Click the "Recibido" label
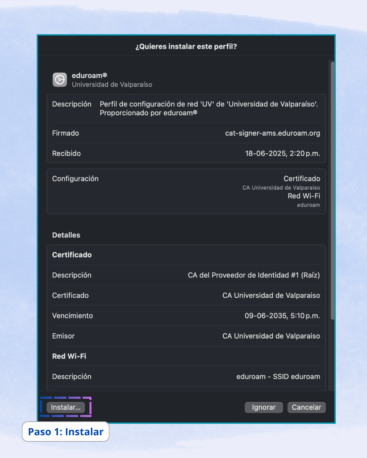 (67, 153)
